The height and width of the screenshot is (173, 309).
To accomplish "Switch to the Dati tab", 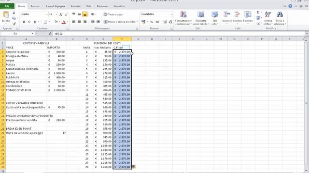I will 89,6.
